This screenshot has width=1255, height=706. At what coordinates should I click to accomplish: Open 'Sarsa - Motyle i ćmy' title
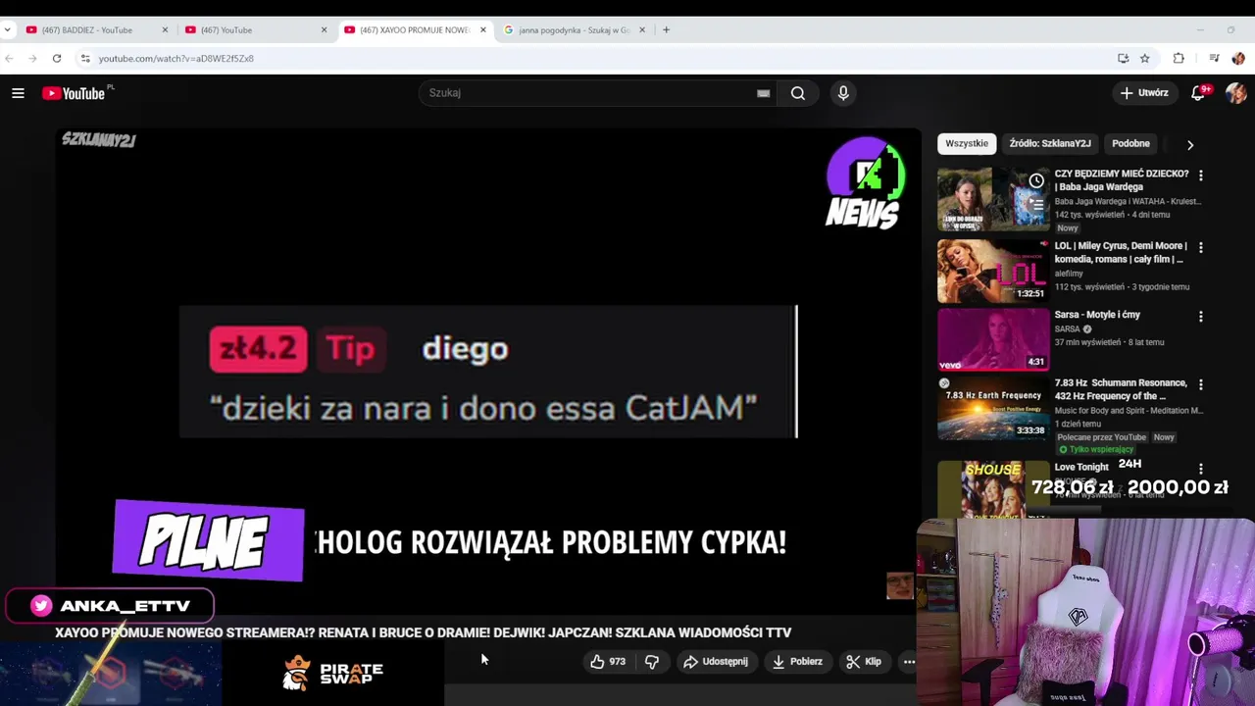click(x=1097, y=315)
